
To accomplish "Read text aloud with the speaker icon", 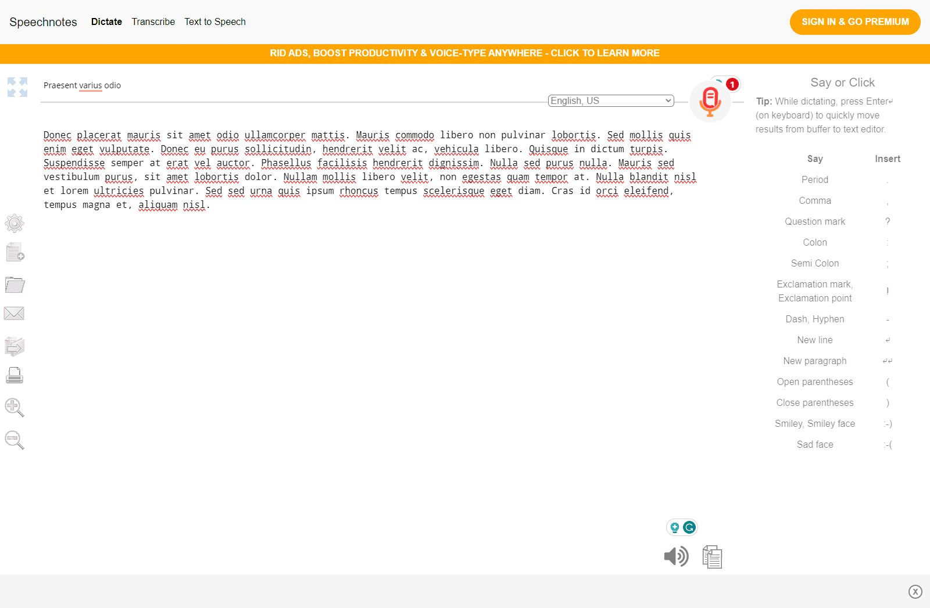I will coord(676,556).
